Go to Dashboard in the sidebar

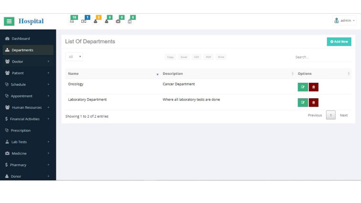(21, 39)
